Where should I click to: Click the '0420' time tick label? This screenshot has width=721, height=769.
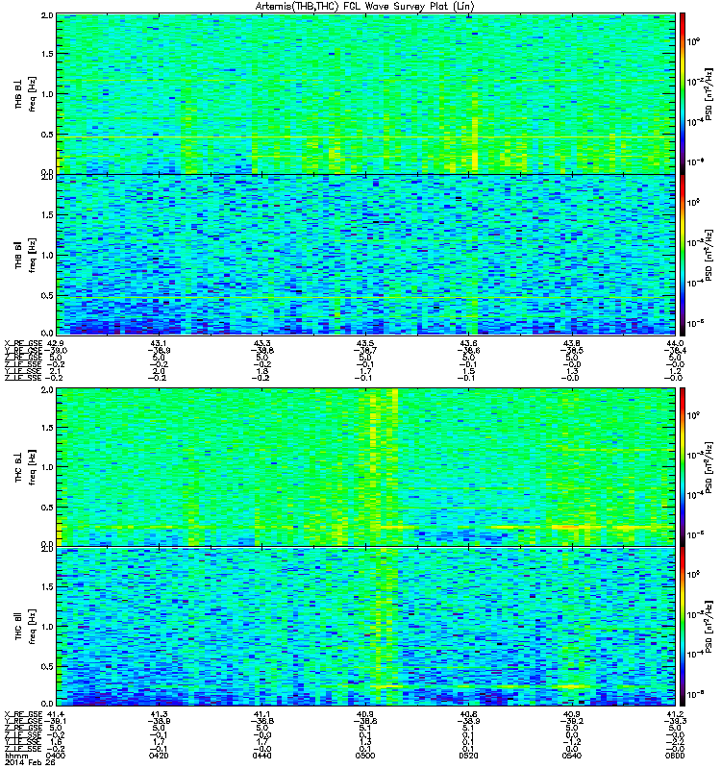point(159,756)
